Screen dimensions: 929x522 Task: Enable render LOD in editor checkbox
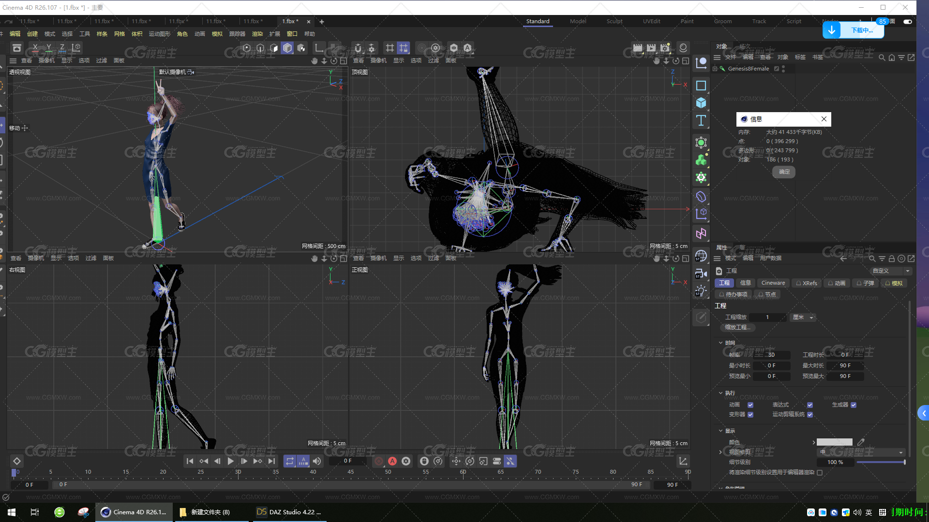(x=820, y=473)
